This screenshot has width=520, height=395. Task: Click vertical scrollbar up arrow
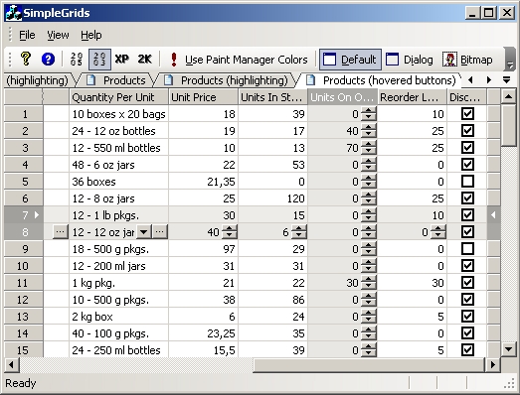pyautogui.click(x=508, y=96)
